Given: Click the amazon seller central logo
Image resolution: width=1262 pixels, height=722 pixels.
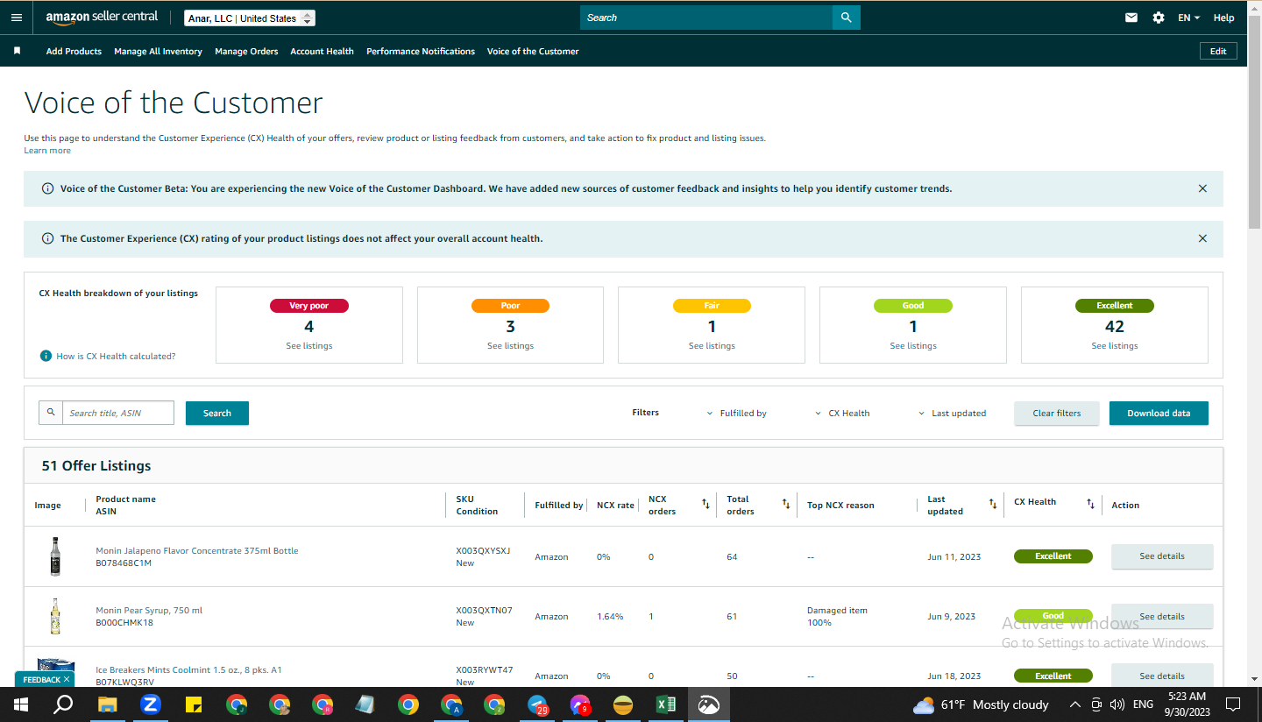Looking at the screenshot, I should point(102,18).
